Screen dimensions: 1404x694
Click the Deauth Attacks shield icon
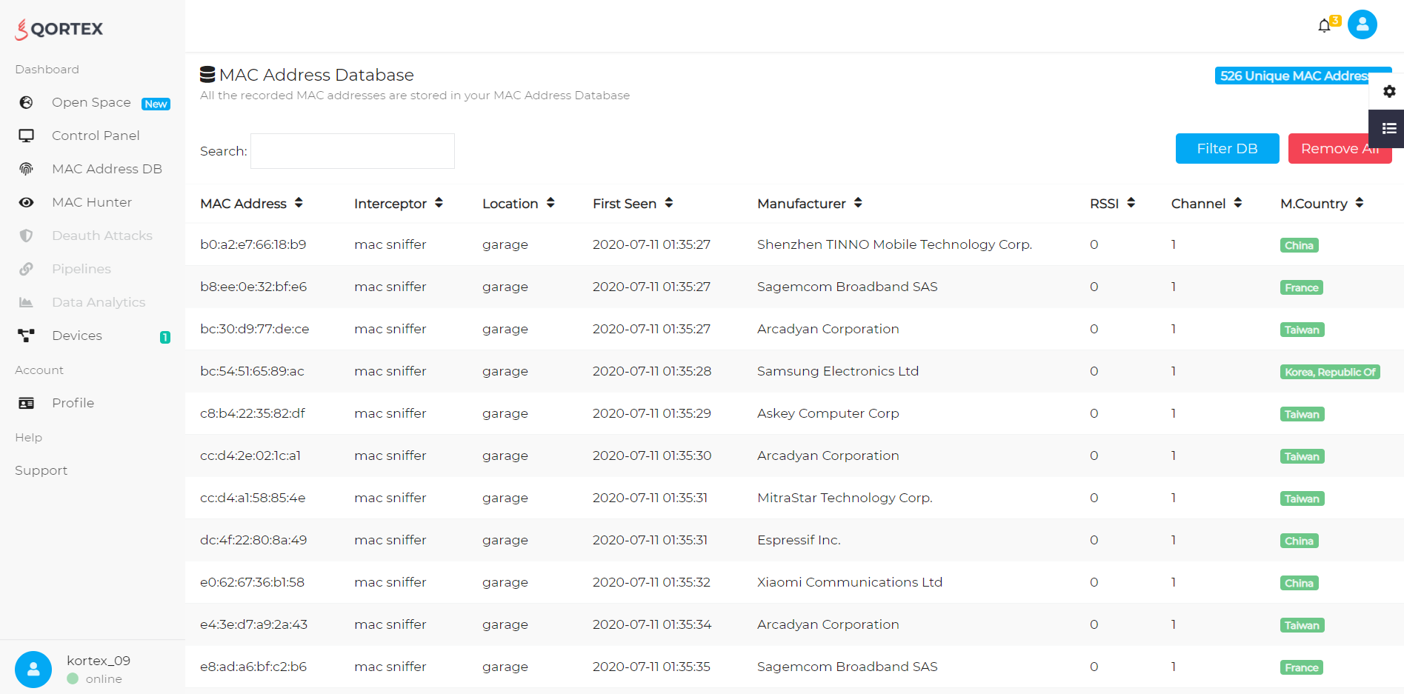tap(26, 236)
